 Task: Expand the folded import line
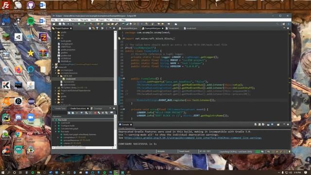pyautogui.click(x=123, y=38)
